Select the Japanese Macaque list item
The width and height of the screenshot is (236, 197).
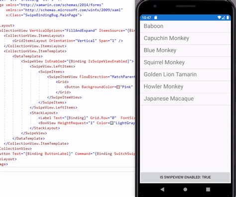185,99
